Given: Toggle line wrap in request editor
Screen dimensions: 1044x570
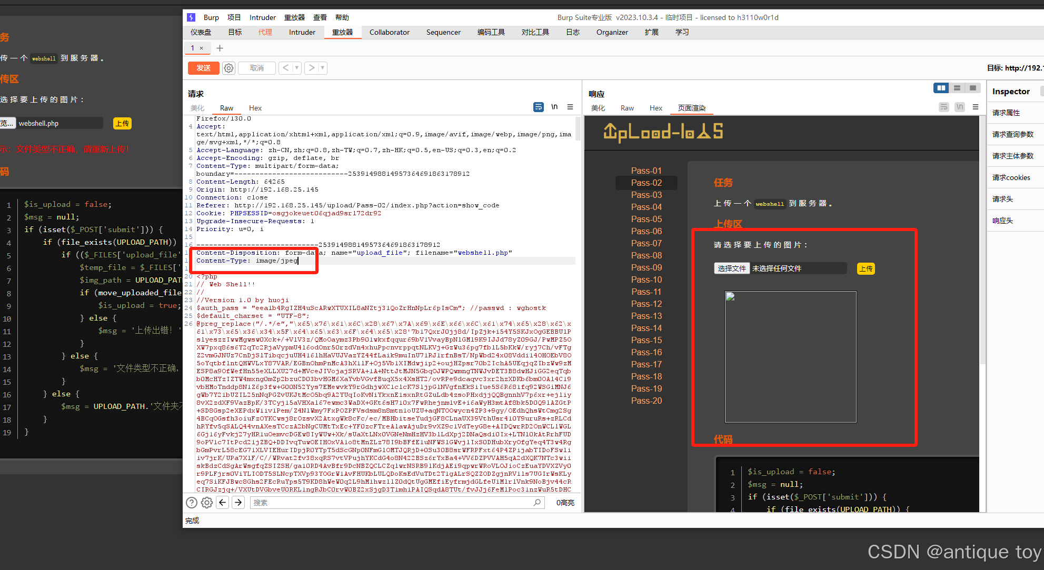Looking at the screenshot, I should (538, 107).
